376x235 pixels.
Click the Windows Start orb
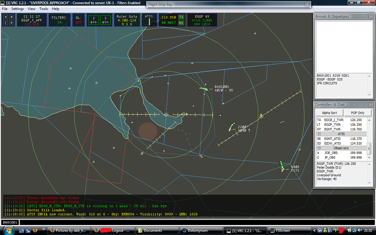coord(8,230)
